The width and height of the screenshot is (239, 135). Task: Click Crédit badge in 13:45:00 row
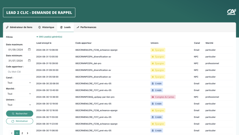click(x=157, y=90)
